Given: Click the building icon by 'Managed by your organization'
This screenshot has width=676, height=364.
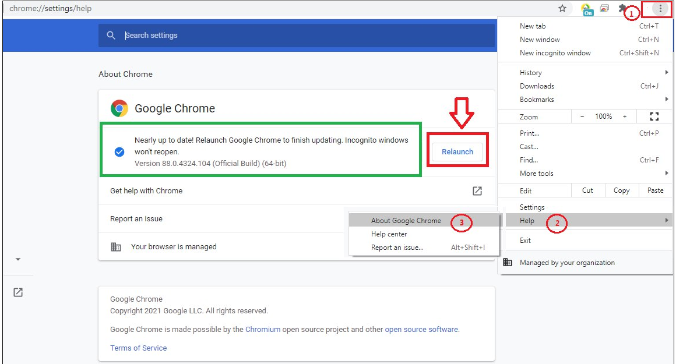Looking at the screenshot, I should click(508, 262).
